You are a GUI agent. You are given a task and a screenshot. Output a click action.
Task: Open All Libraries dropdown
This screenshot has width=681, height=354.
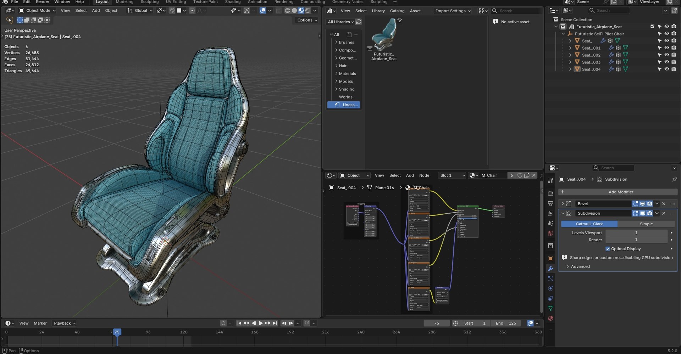[340, 22]
